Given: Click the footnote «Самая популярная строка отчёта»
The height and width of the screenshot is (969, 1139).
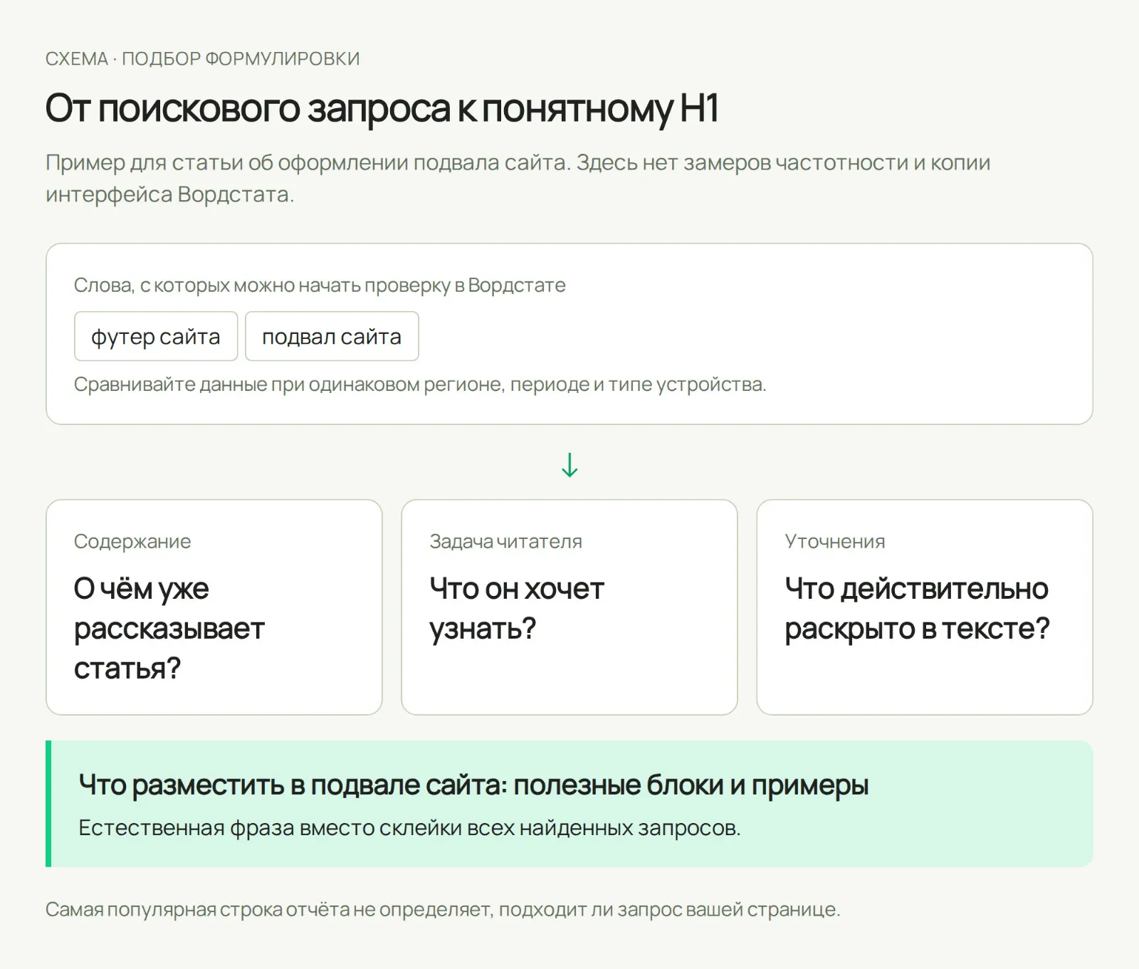Looking at the screenshot, I should 443,910.
